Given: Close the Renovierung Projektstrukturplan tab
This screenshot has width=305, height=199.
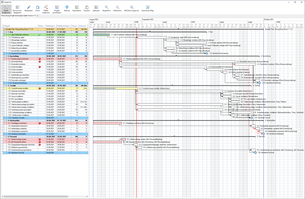Looking at the screenshot, I should 38,16.
